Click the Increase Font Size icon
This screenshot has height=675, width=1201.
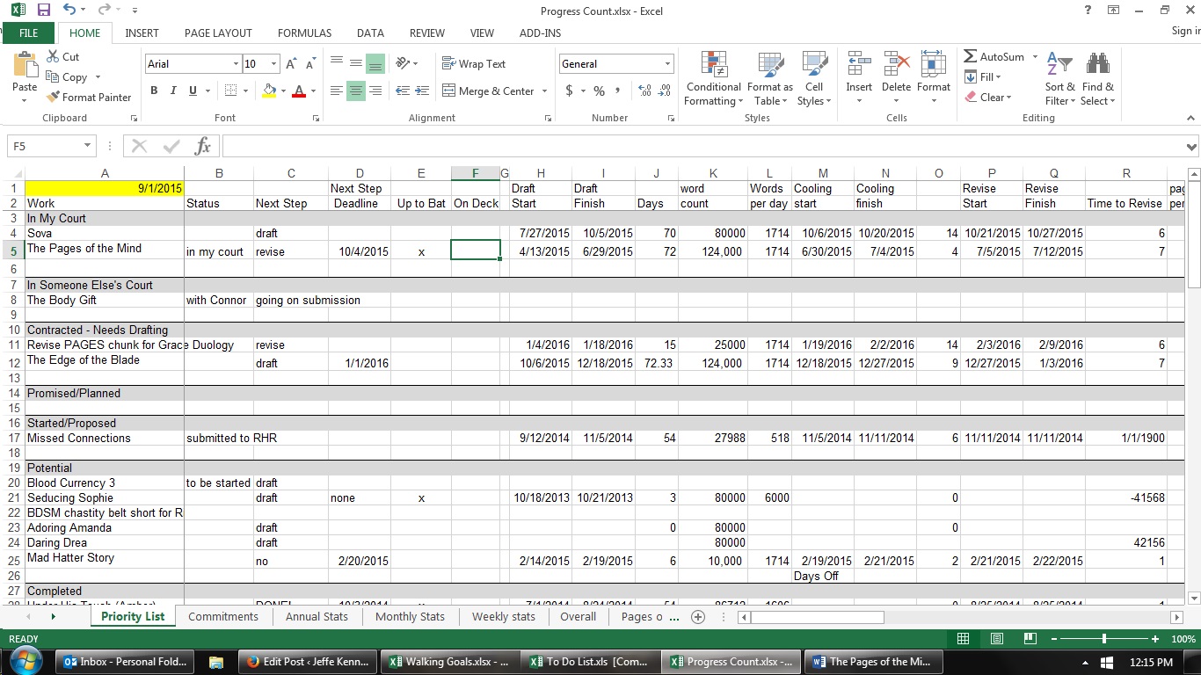(292, 64)
